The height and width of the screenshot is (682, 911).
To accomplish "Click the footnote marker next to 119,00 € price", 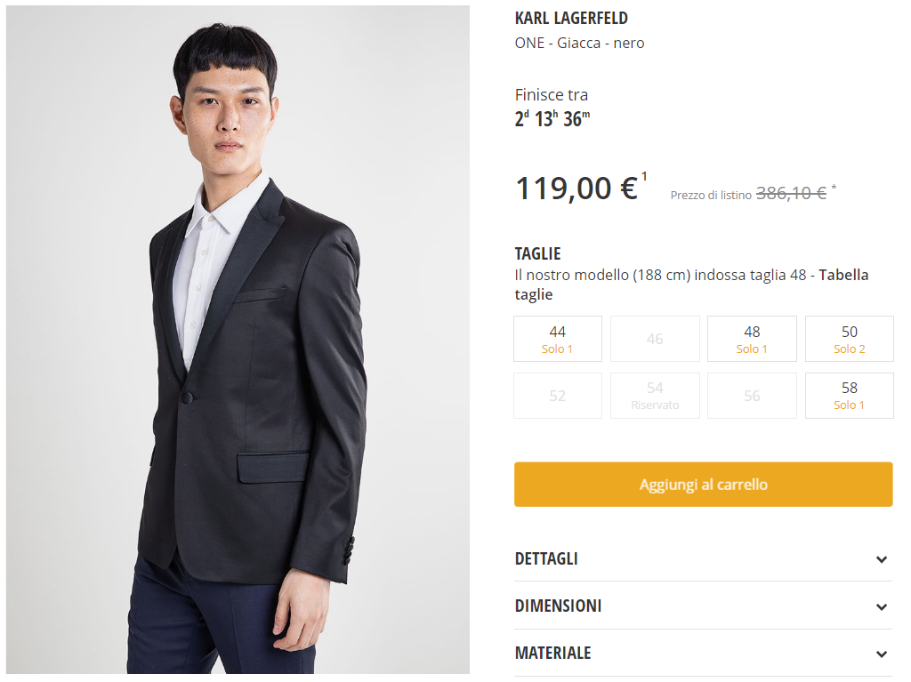I will pos(644,176).
